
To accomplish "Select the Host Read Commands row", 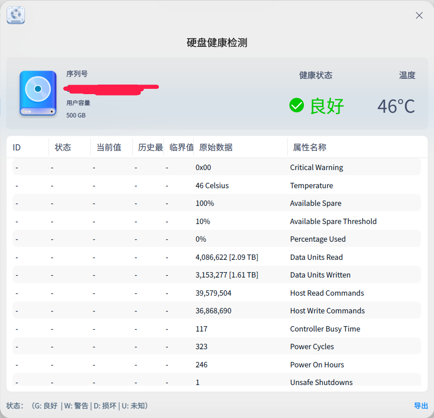I will click(327, 293).
